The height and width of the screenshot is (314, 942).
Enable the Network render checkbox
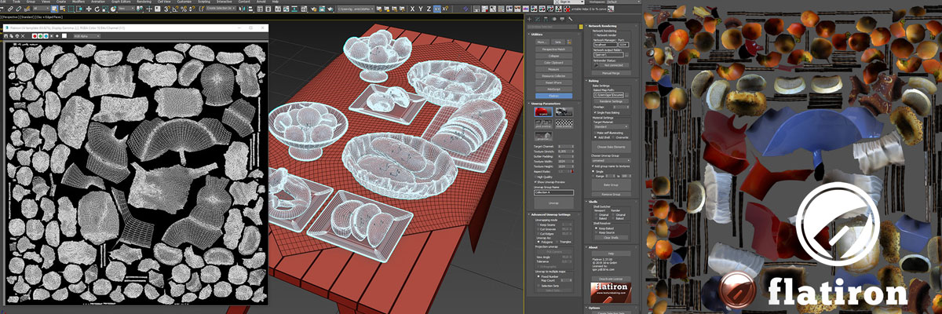(x=595, y=35)
